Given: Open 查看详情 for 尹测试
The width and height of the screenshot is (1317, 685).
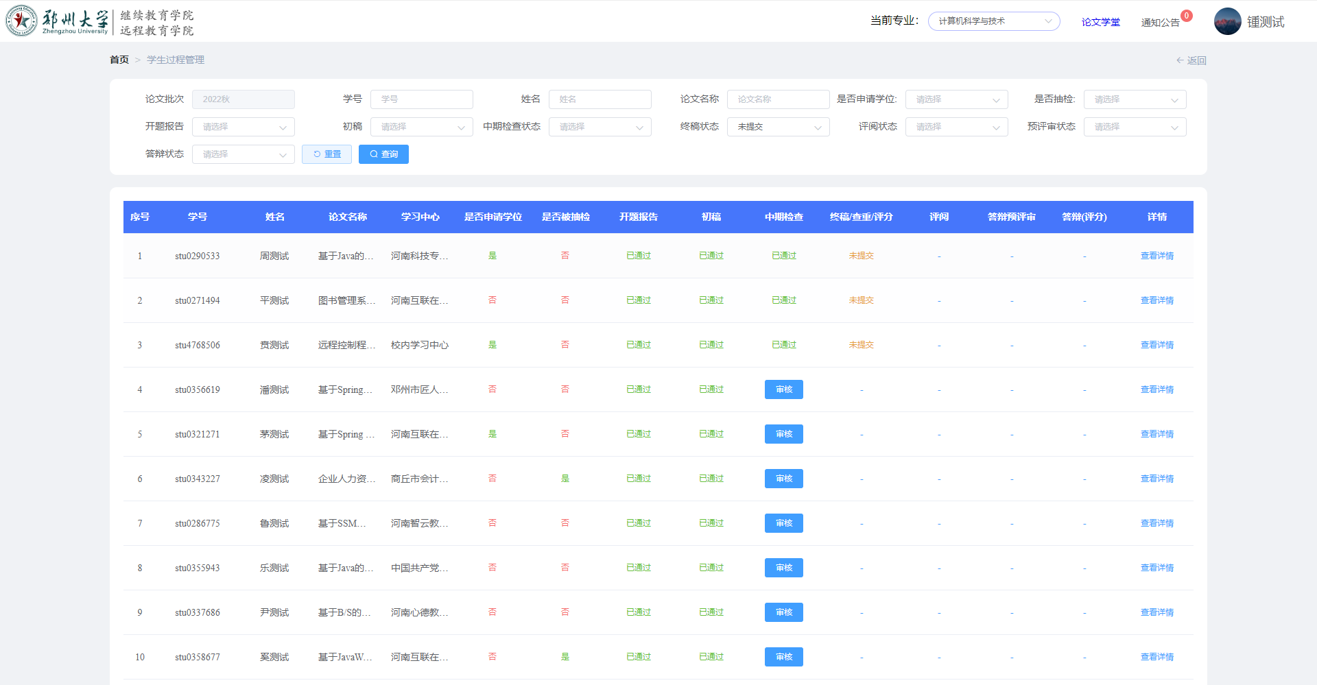Looking at the screenshot, I should 1156,612.
